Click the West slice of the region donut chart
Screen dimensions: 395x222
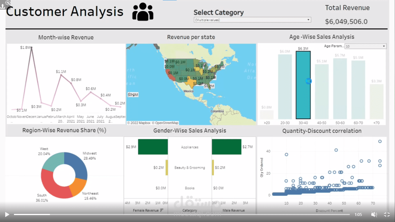pos(53,161)
